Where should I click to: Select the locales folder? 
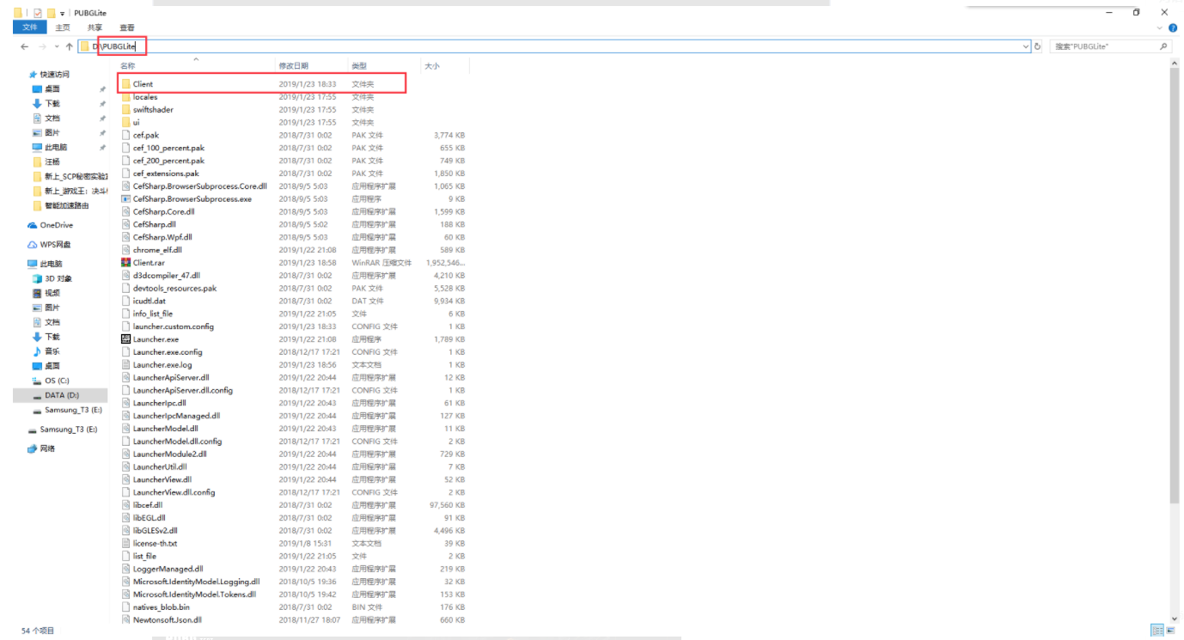145,97
